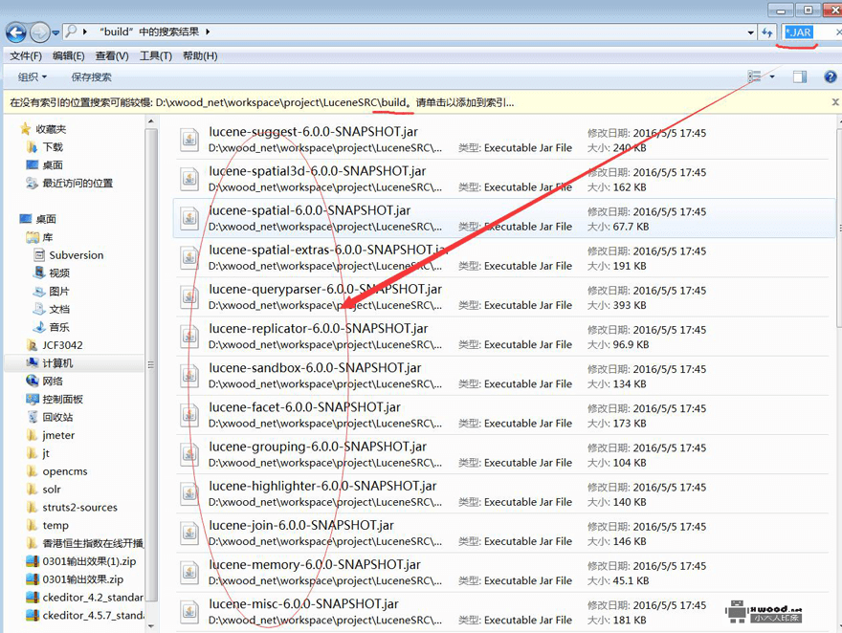Open 最近访问的位置

point(69,184)
